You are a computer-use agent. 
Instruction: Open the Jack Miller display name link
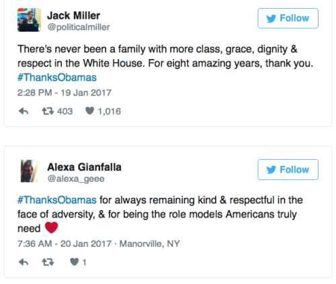coord(73,15)
